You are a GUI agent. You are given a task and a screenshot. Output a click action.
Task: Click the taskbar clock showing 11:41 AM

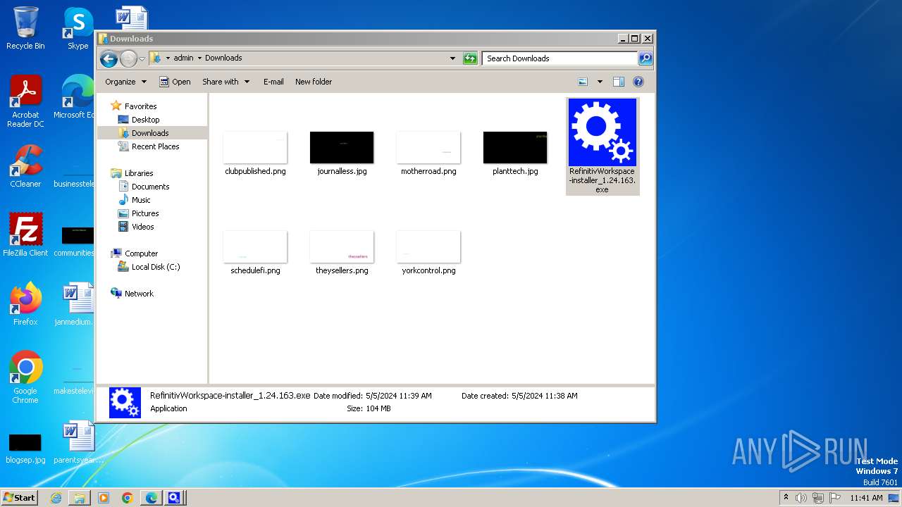tap(866, 498)
